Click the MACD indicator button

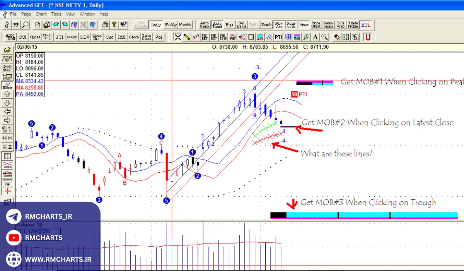click(x=72, y=37)
